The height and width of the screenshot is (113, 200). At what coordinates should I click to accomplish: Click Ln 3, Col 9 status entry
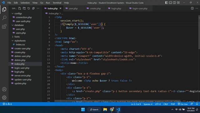click(136, 104)
